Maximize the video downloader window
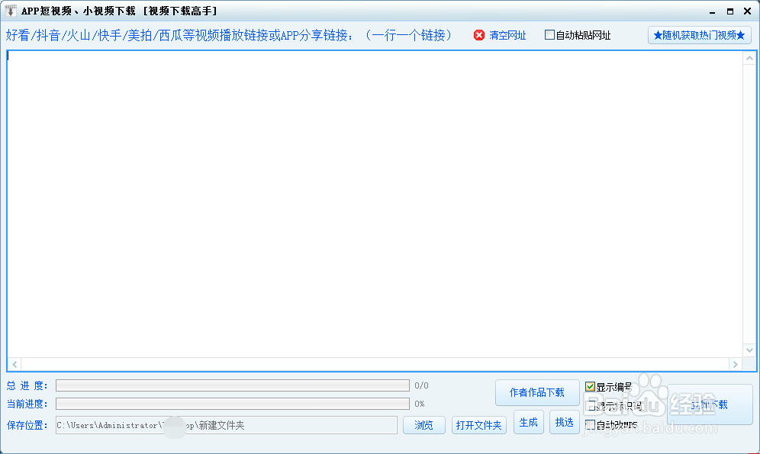 tap(730, 11)
